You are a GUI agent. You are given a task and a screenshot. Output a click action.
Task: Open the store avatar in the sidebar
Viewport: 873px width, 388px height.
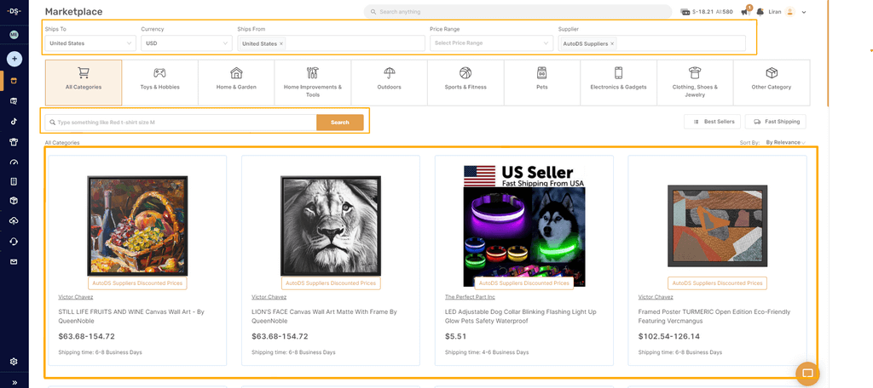[x=14, y=35]
